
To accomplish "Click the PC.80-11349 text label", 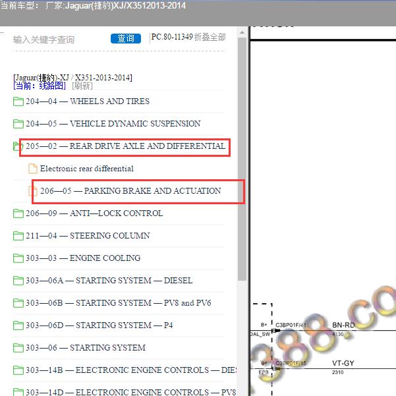I will [x=172, y=37].
